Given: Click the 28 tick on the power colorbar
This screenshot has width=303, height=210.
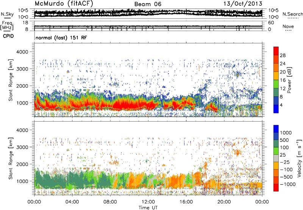Looking at the screenshot, I should [283, 55].
